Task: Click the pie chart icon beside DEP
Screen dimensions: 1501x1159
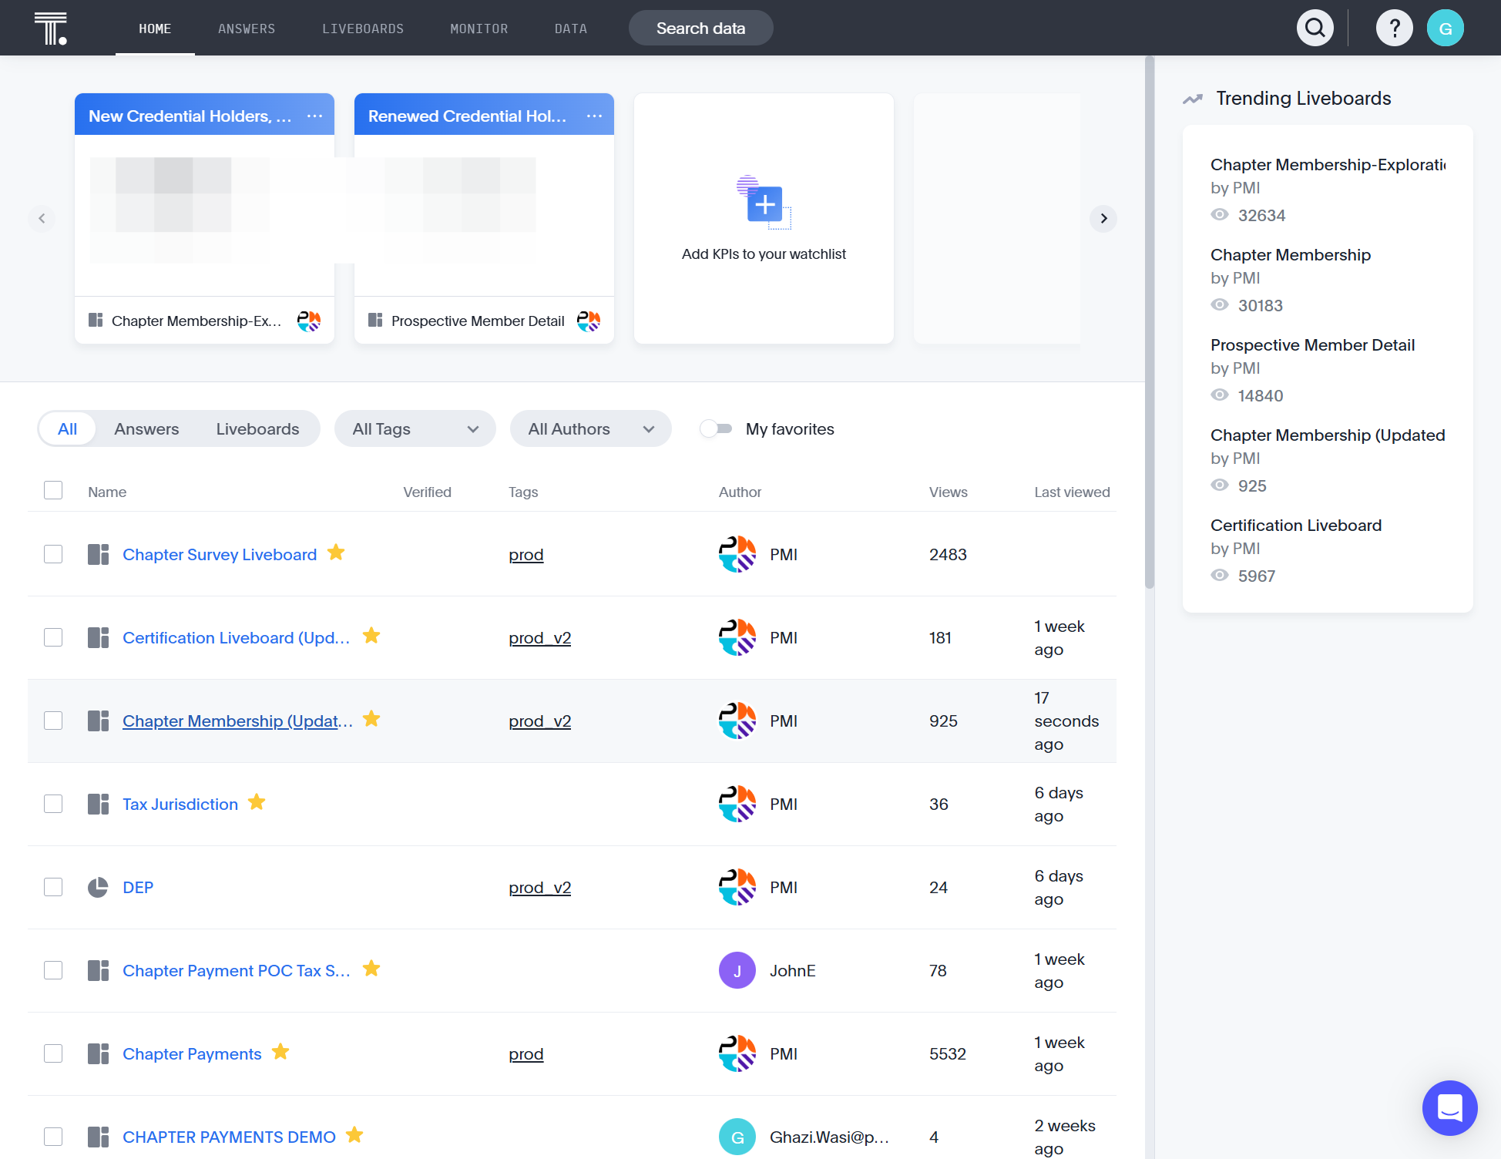Action: (x=98, y=888)
